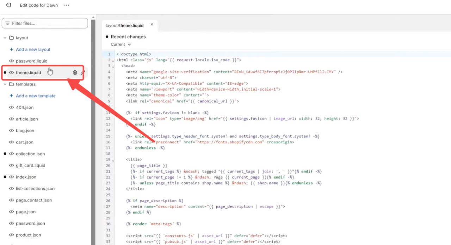
Task: Delete theme.liquid with trash icon
Action: 75,72
